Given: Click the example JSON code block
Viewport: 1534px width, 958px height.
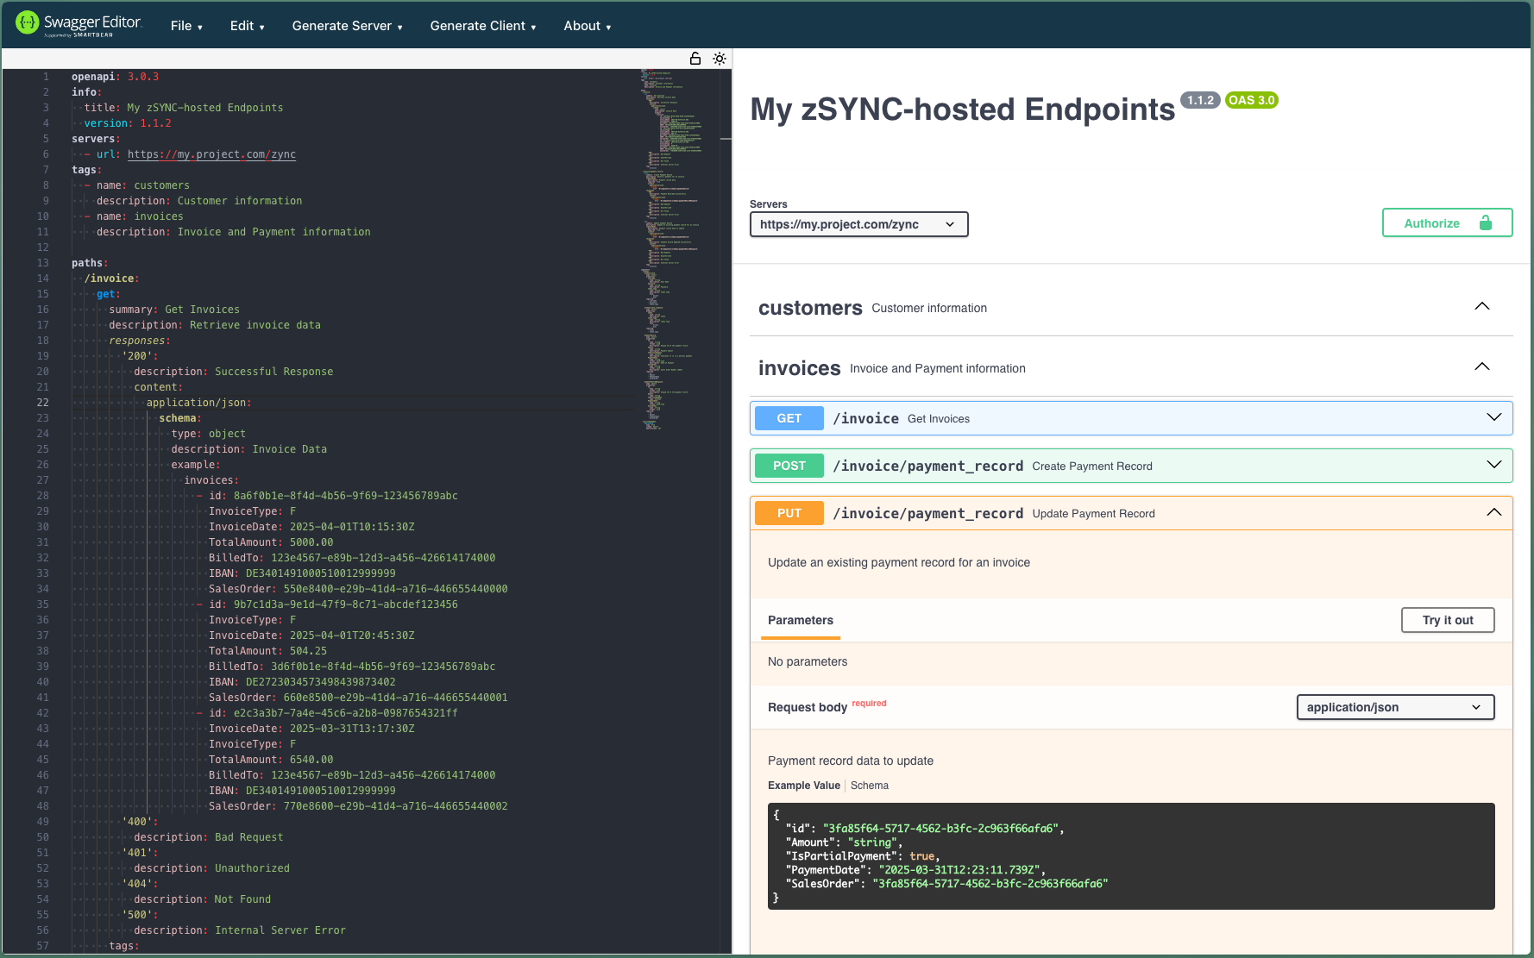Looking at the screenshot, I should 1131,856.
